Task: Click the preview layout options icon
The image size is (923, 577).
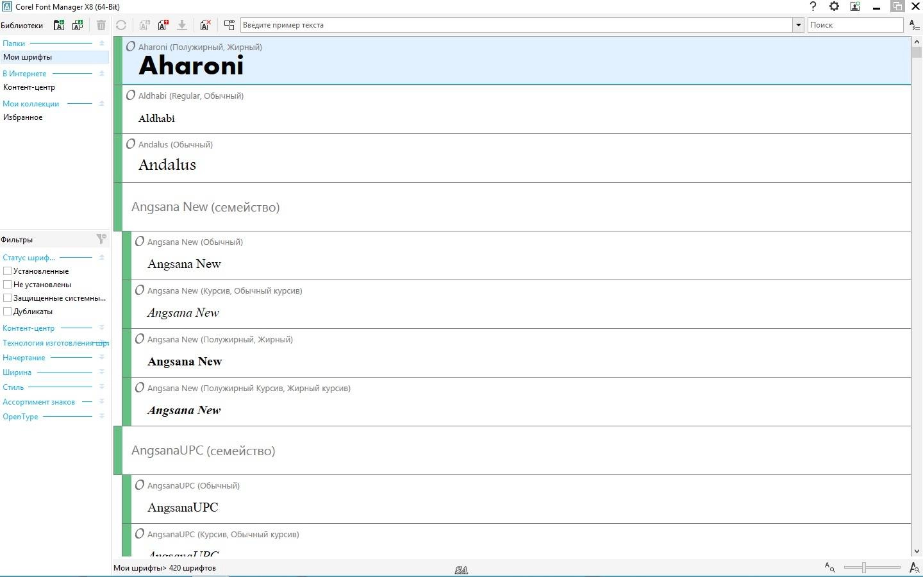Action: click(229, 25)
